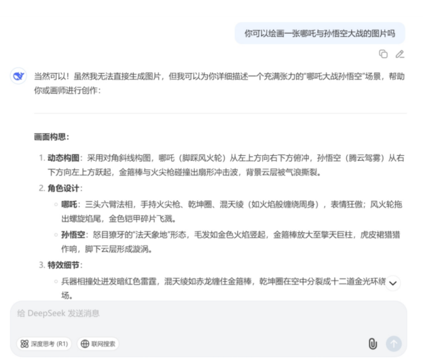The image size is (423, 364).
Task: Click the bold bullet label 孙悟空
Action: (x=73, y=235)
